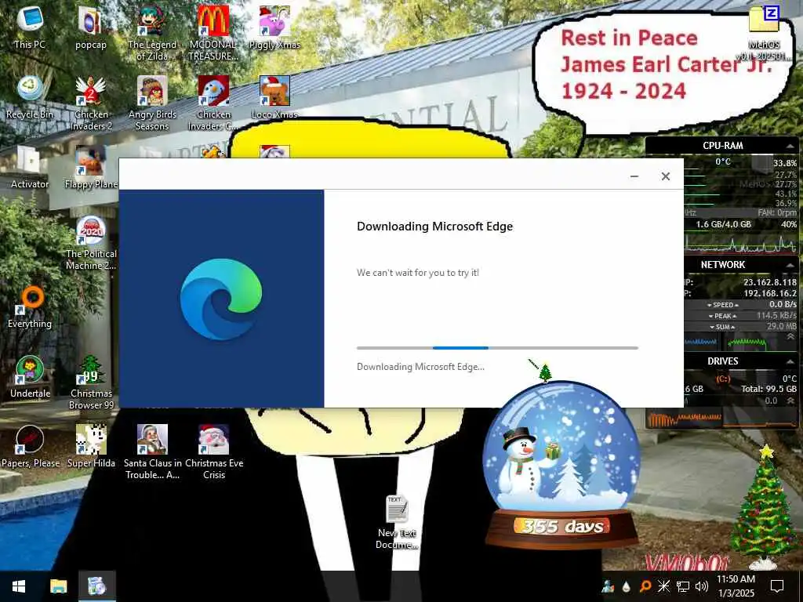Collapse the CPU-RAM gadget section
Image resolution: width=803 pixels, height=602 pixels.
[x=790, y=147]
